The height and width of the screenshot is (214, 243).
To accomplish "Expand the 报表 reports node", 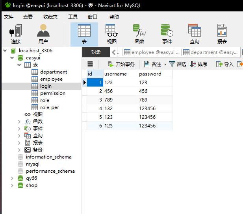I will (19, 143).
